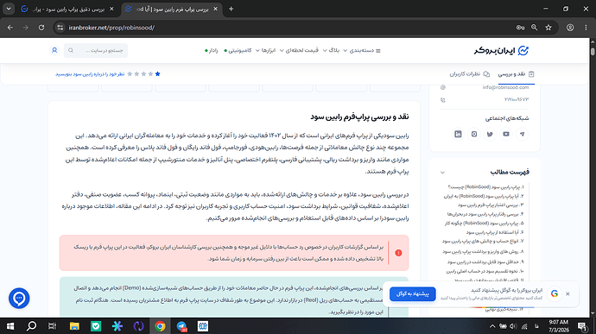
Task: Click the Chrome taskbar icon
Action: 160,326
